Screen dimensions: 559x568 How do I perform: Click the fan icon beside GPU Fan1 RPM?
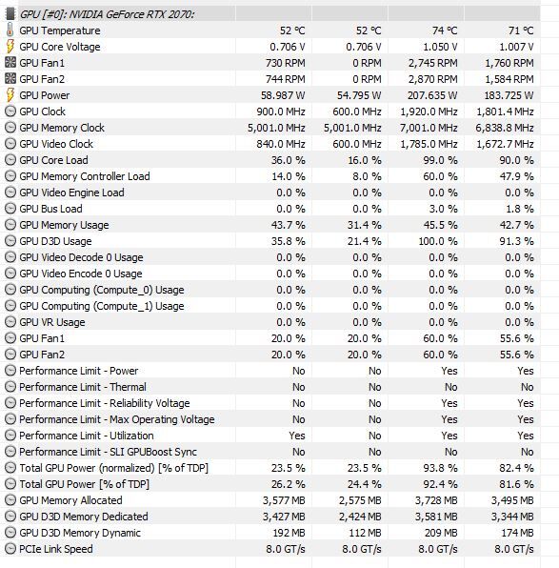pos(10,63)
